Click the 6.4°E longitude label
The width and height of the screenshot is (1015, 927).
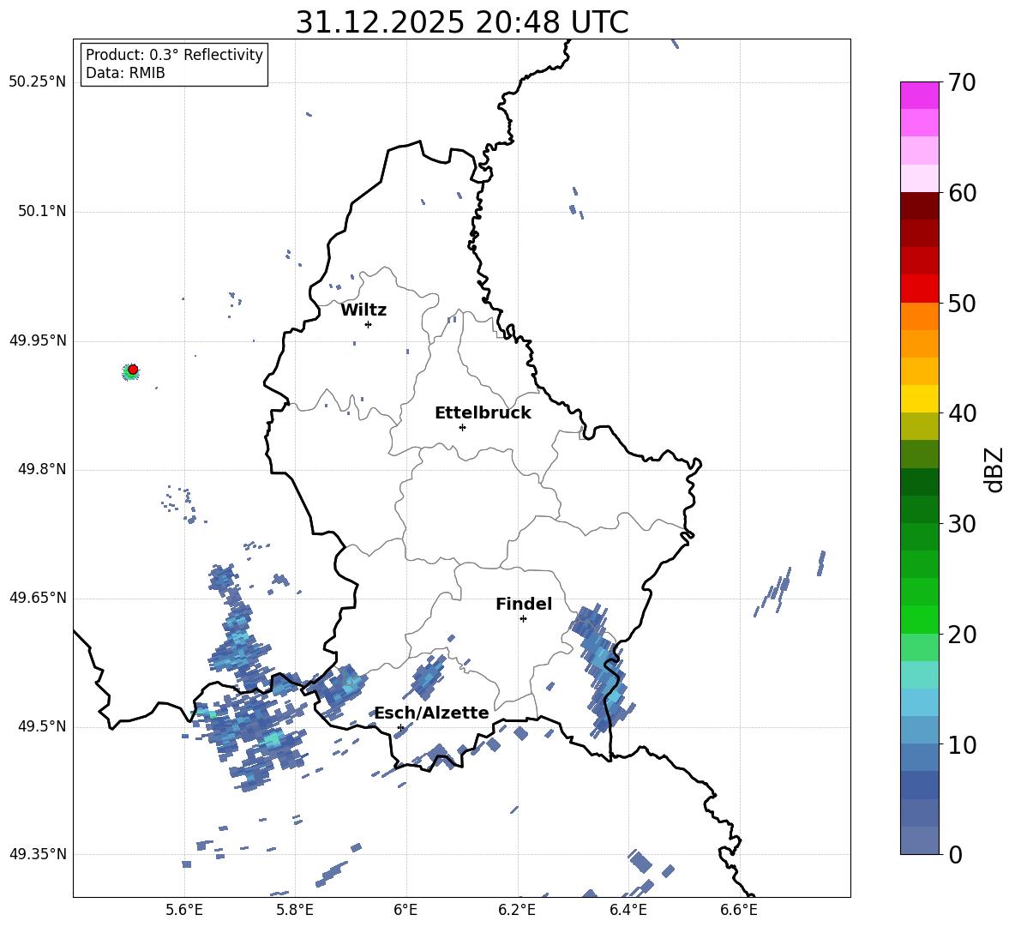[x=628, y=911]
